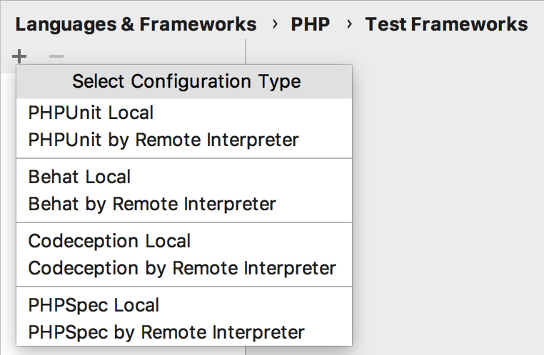Choose Codeception by Remote Interpreter

pyautogui.click(x=184, y=268)
